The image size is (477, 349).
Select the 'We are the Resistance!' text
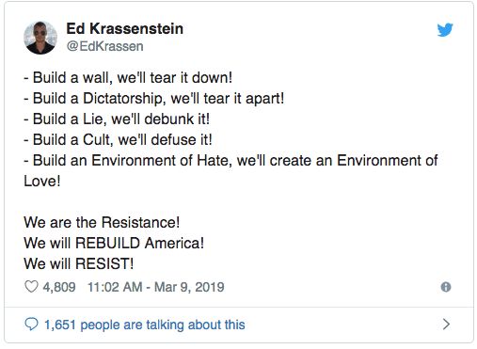[102, 222]
